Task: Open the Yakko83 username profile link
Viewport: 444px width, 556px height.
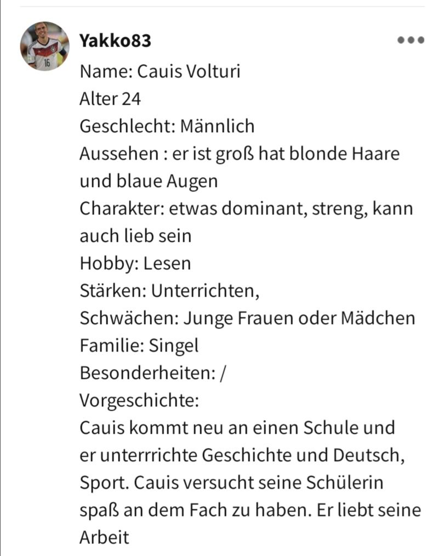Action: tap(115, 41)
